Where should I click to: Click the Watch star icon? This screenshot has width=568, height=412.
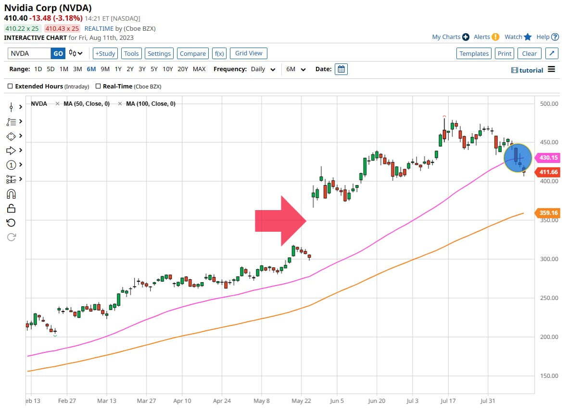click(528, 37)
